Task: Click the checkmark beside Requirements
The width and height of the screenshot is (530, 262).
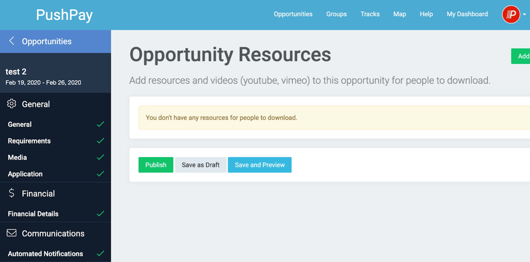Action: tap(100, 141)
